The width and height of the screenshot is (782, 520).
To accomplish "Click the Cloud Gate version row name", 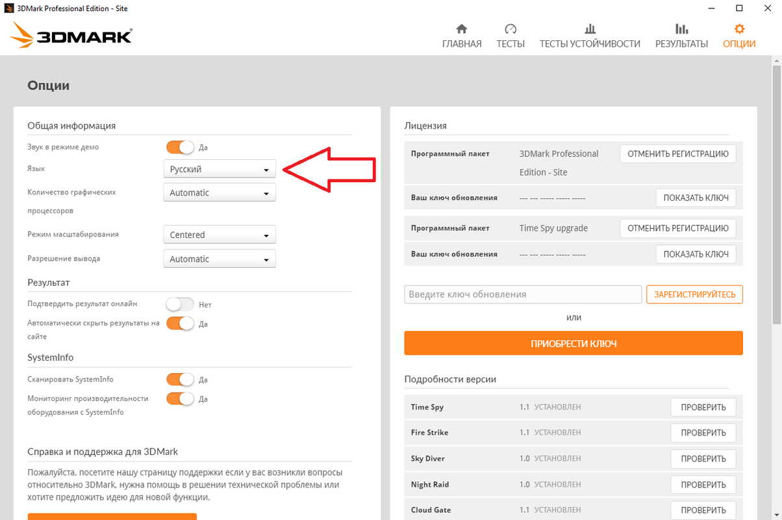I will [x=431, y=510].
